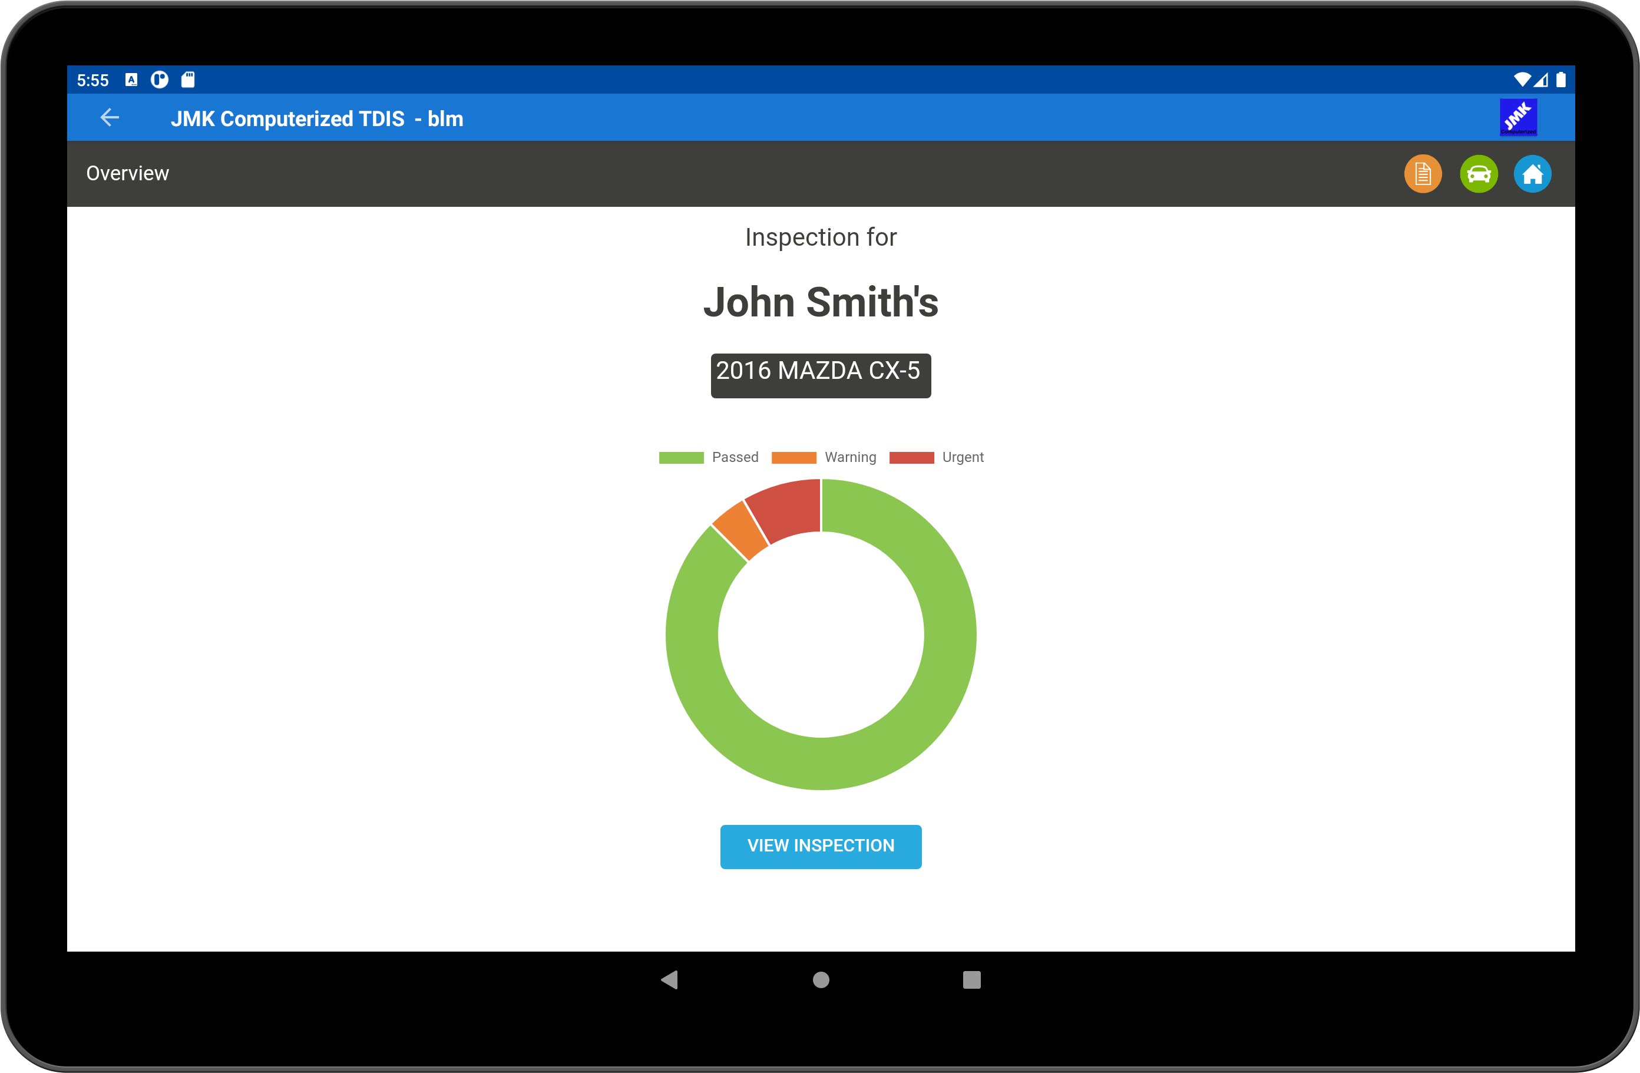This screenshot has width=1640, height=1073.
Task: Tap the John Smith's customer name
Action: 820,302
